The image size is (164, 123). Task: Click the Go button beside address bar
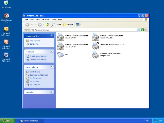click(144, 30)
